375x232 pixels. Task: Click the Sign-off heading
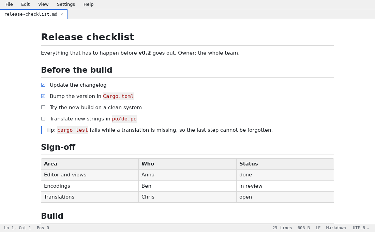(58, 147)
